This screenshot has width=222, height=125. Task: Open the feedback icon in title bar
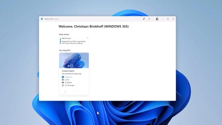(x=144, y=19)
